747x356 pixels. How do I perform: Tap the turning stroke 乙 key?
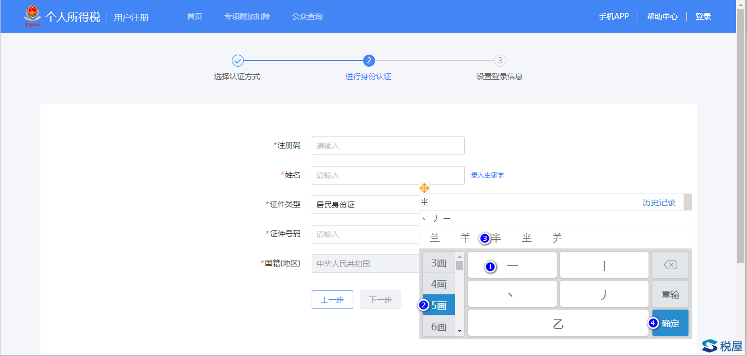(x=558, y=323)
